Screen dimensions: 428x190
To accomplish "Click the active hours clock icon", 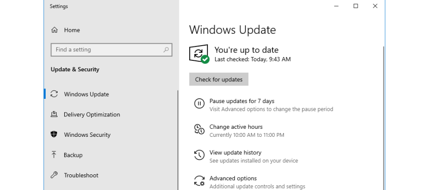I will (x=199, y=129).
